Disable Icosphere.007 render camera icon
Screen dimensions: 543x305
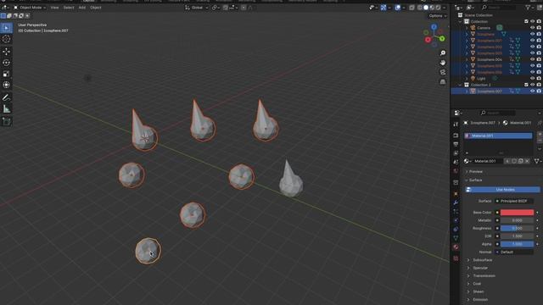[539, 91]
